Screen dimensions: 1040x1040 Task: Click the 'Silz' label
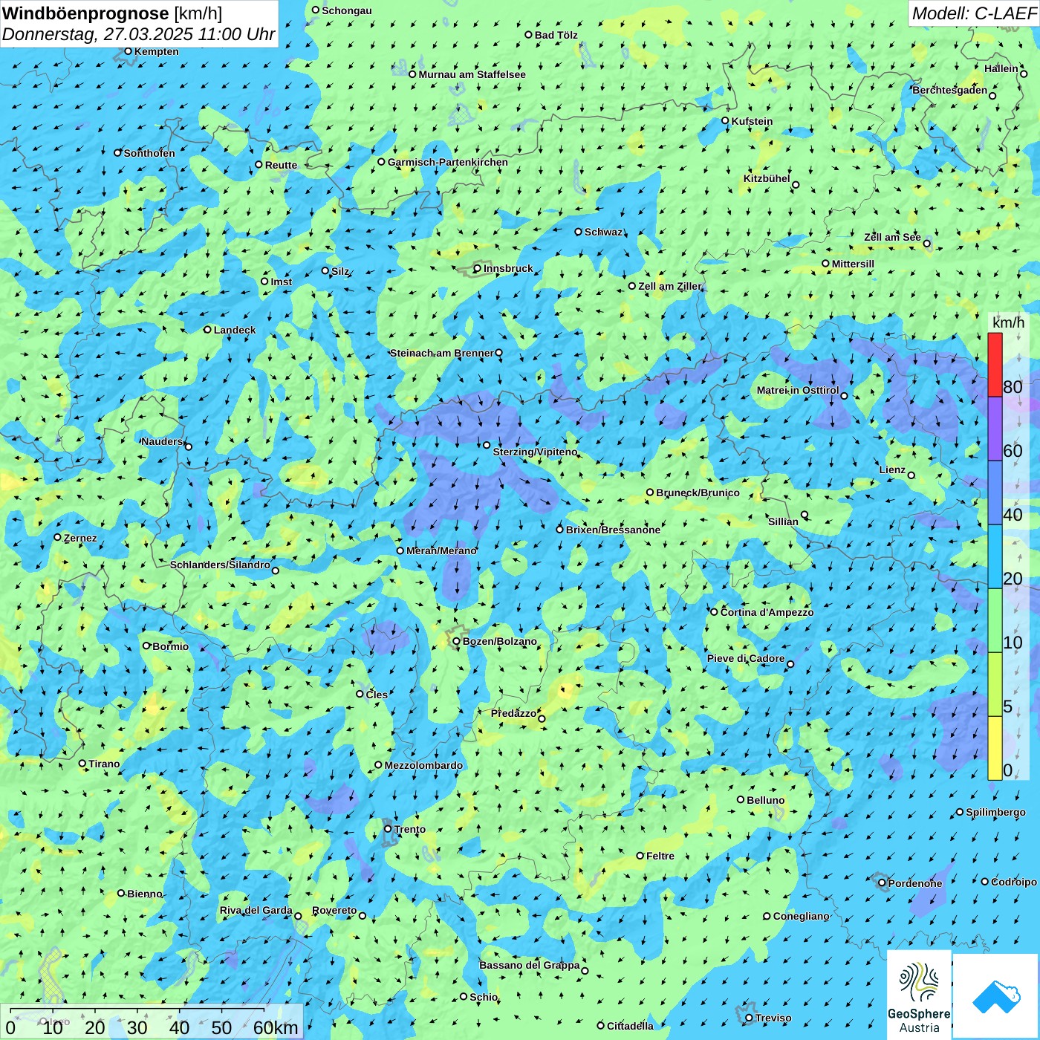[339, 271]
